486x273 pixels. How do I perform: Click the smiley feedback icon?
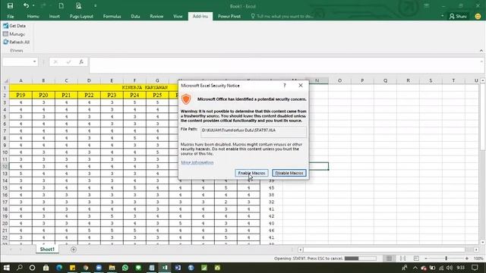click(x=478, y=16)
